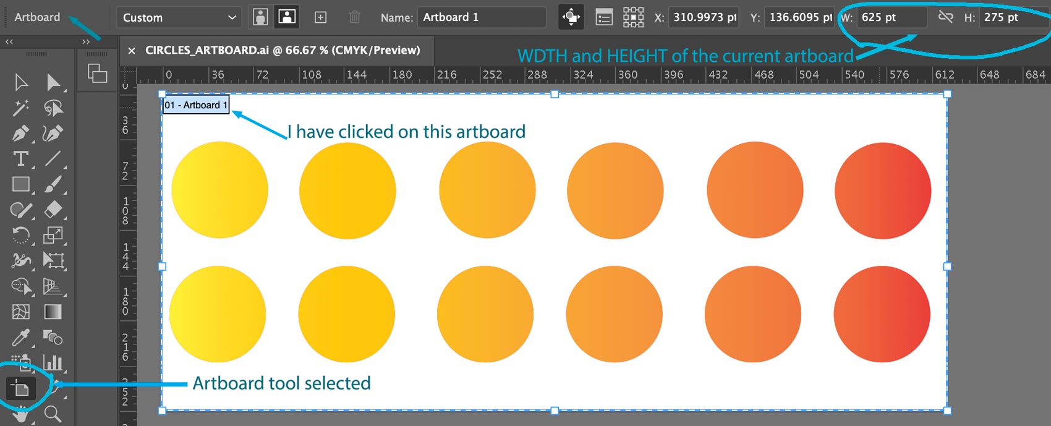This screenshot has height=426, width=1051.
Task: Select the CIRCLES_ARTBOARD.ai document tab
Action: tap(282, 50)
